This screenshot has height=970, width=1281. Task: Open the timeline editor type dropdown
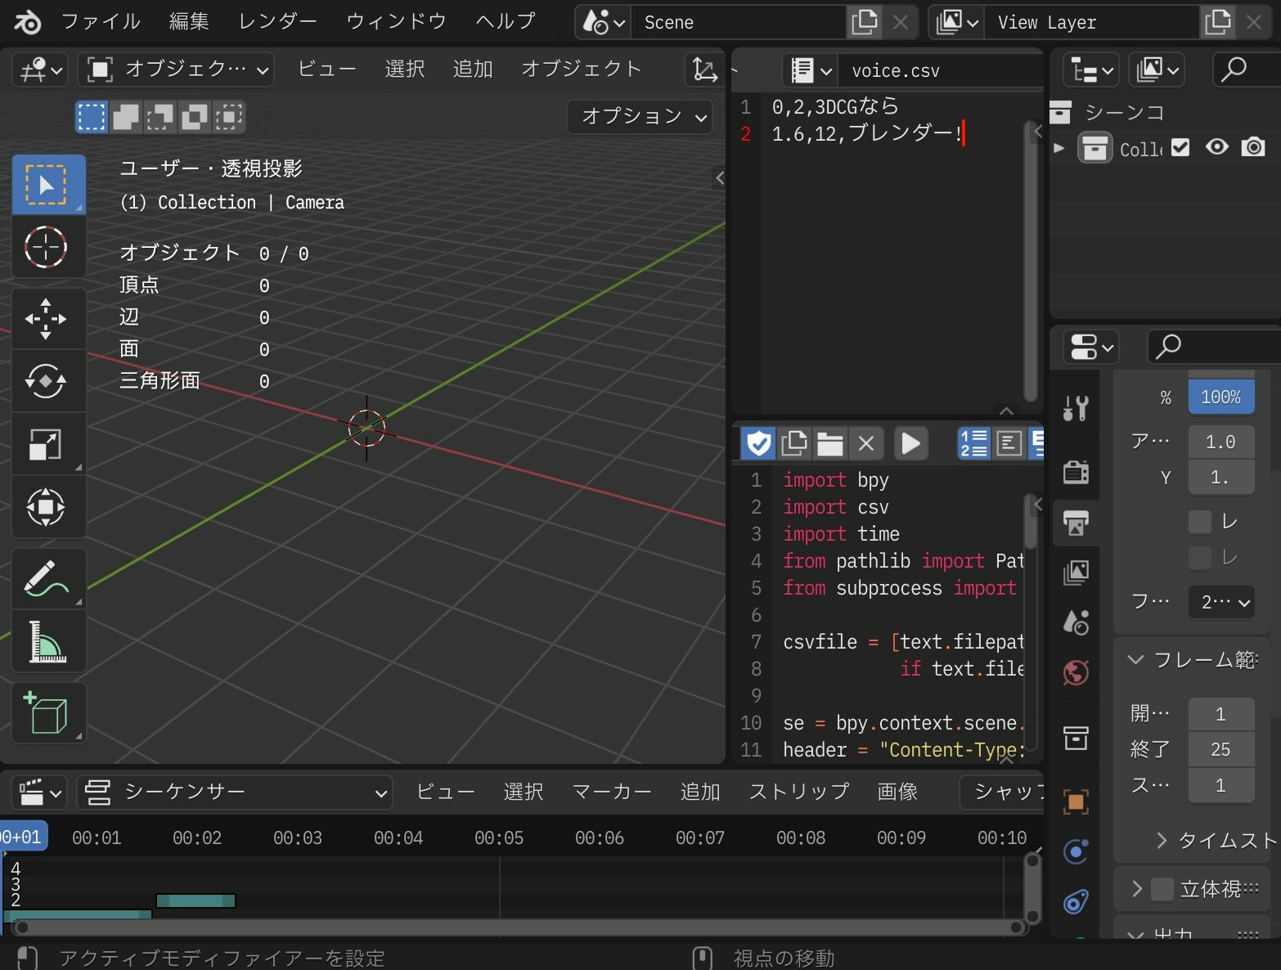[x=38, y=793]
